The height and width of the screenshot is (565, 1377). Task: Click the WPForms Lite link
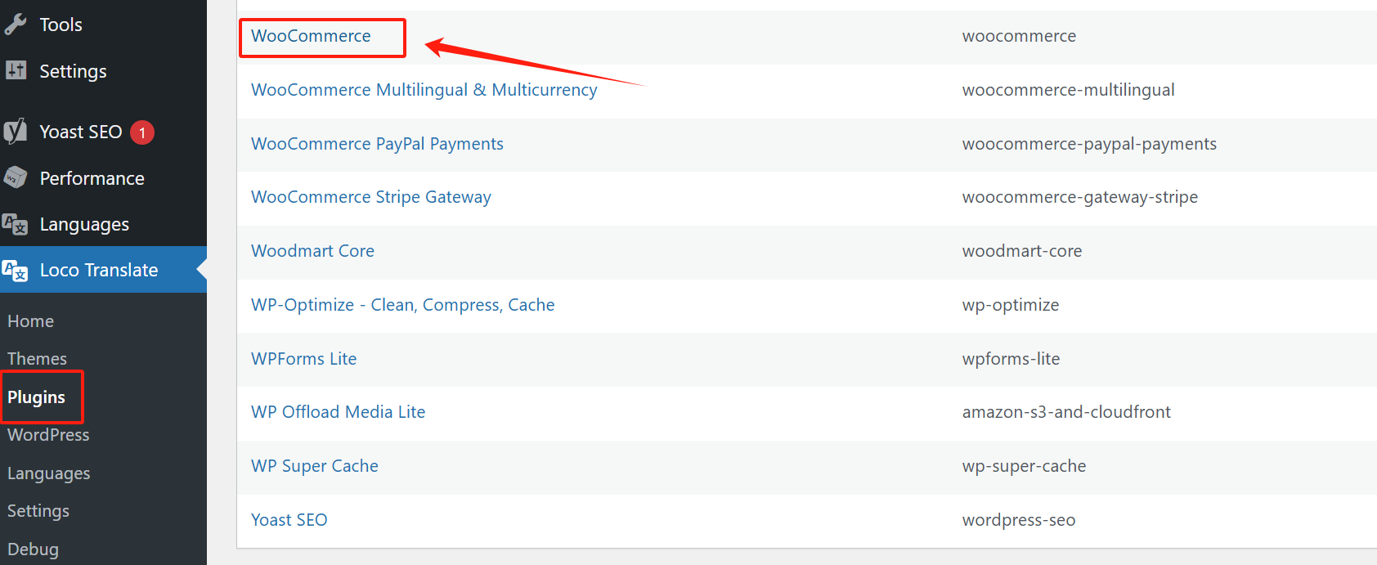point(303,359)
